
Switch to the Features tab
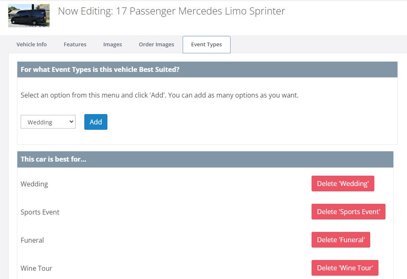tap(75, 44)
